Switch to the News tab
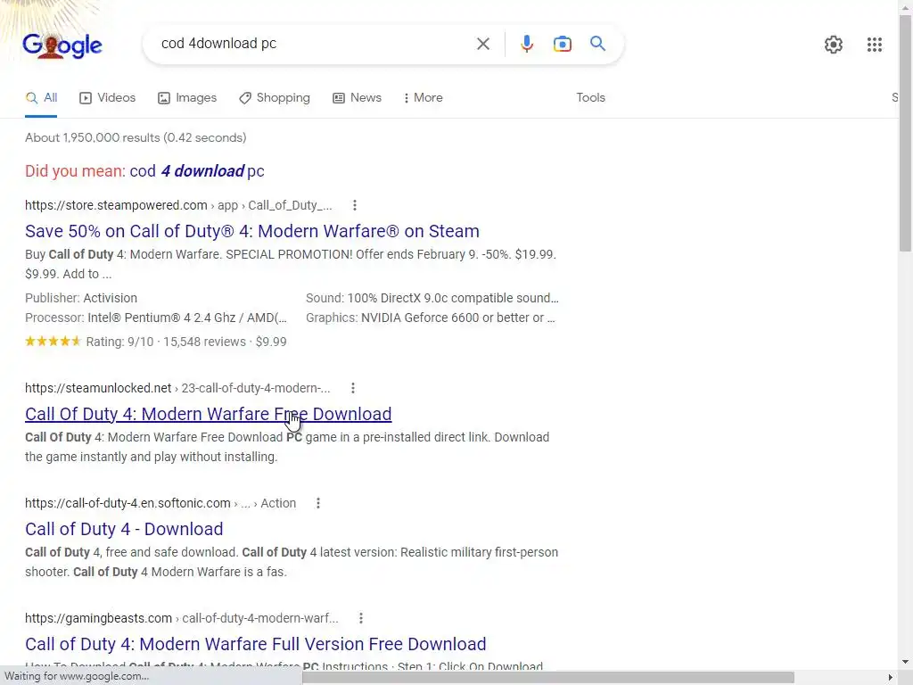Viewport: 913px width, 685px height. point(357,98)
